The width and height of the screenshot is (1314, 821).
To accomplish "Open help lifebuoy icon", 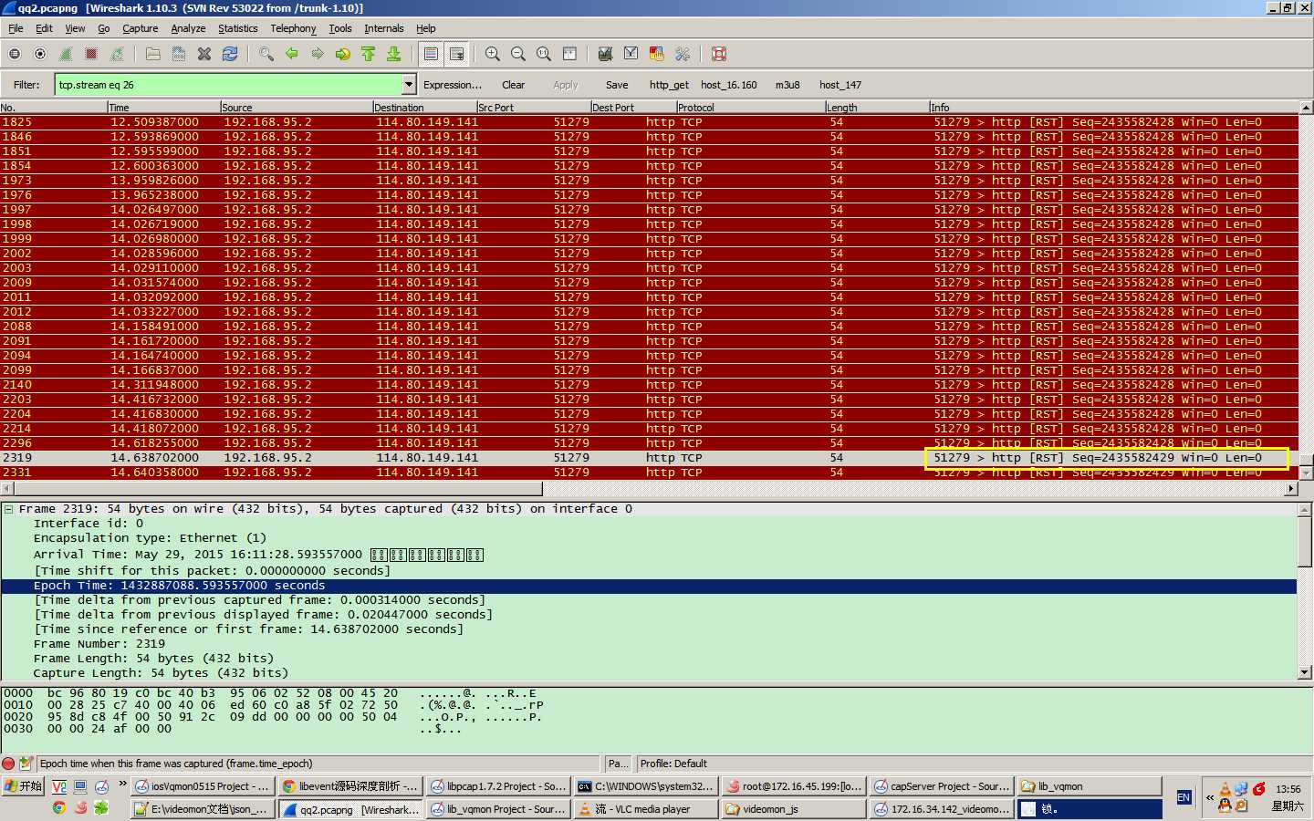I will [719, 54].
